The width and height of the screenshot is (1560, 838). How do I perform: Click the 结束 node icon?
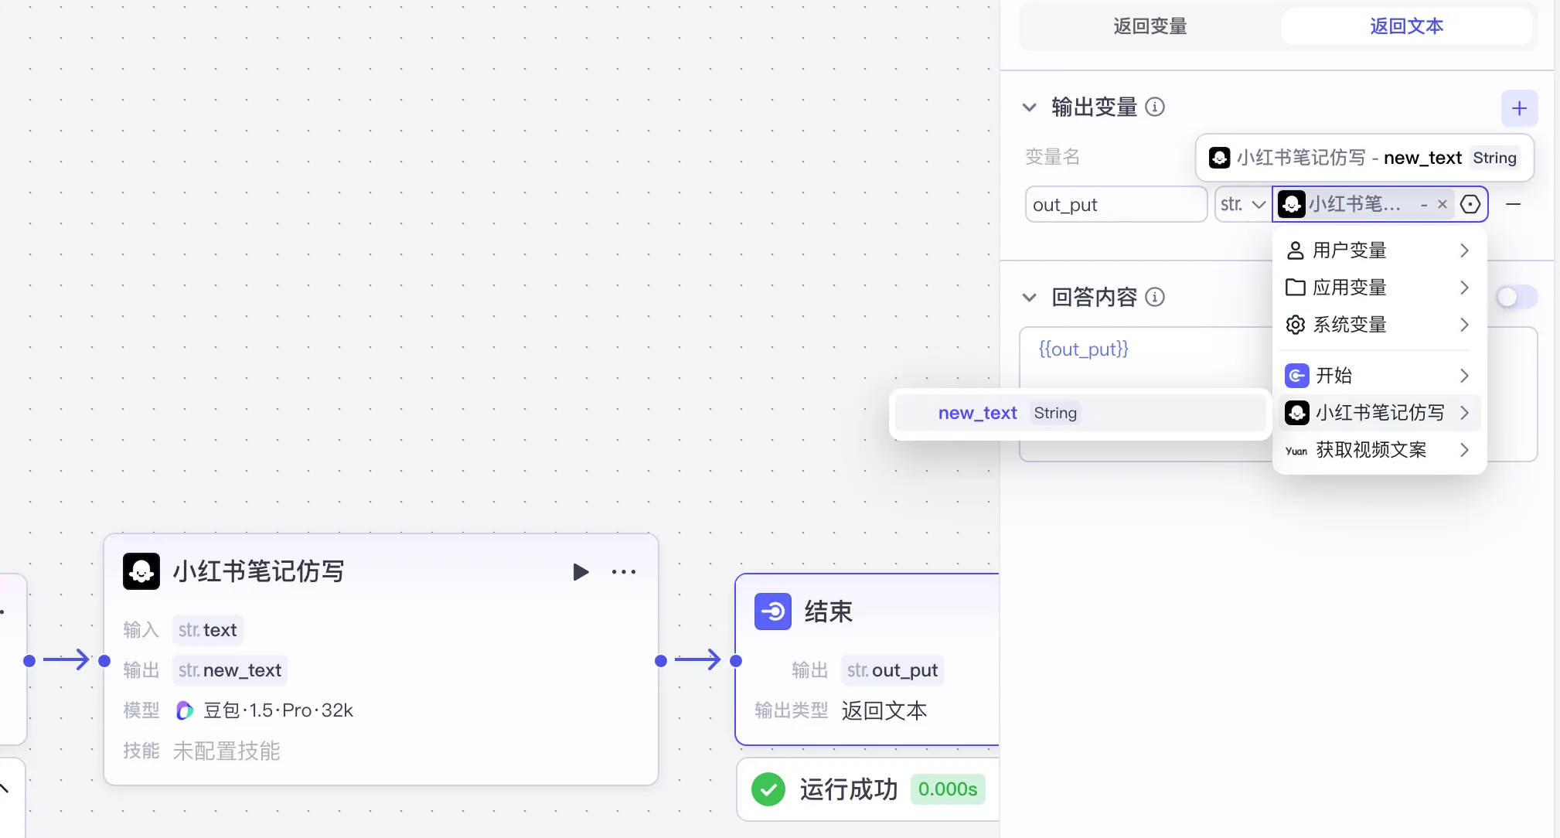772,611
